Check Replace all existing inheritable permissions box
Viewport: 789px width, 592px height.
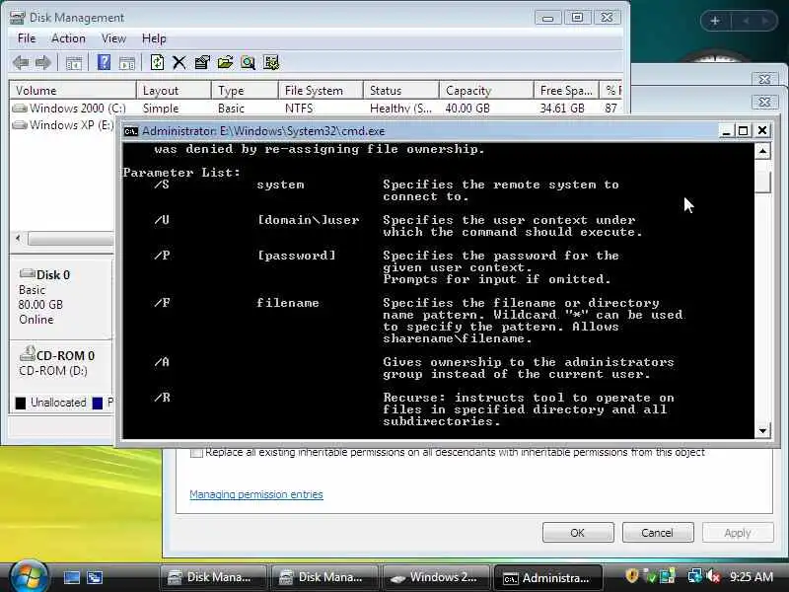coord(196,453)
